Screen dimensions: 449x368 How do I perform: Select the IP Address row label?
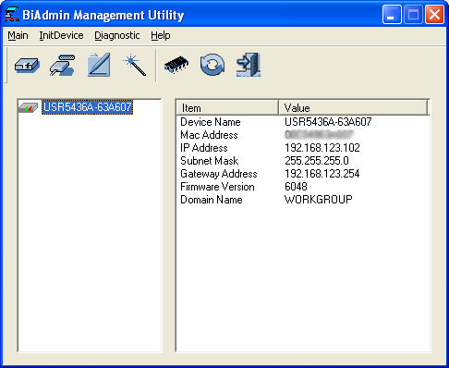coord(204,148)
